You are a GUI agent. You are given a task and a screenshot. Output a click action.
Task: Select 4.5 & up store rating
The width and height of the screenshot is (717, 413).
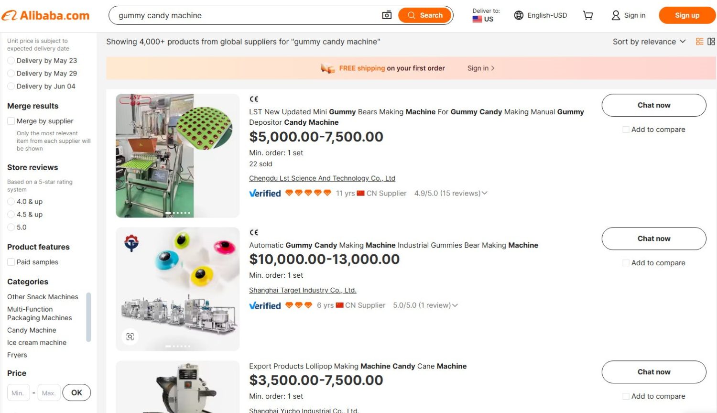pyautogui.click(x=11, y=215)
